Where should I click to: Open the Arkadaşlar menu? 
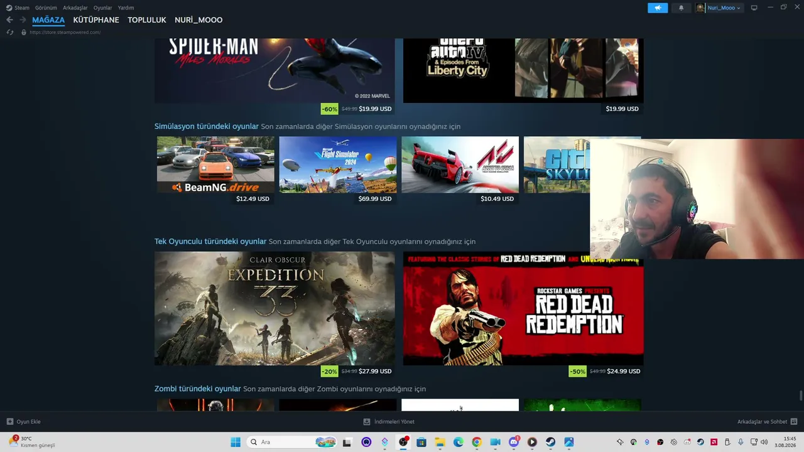75,8
